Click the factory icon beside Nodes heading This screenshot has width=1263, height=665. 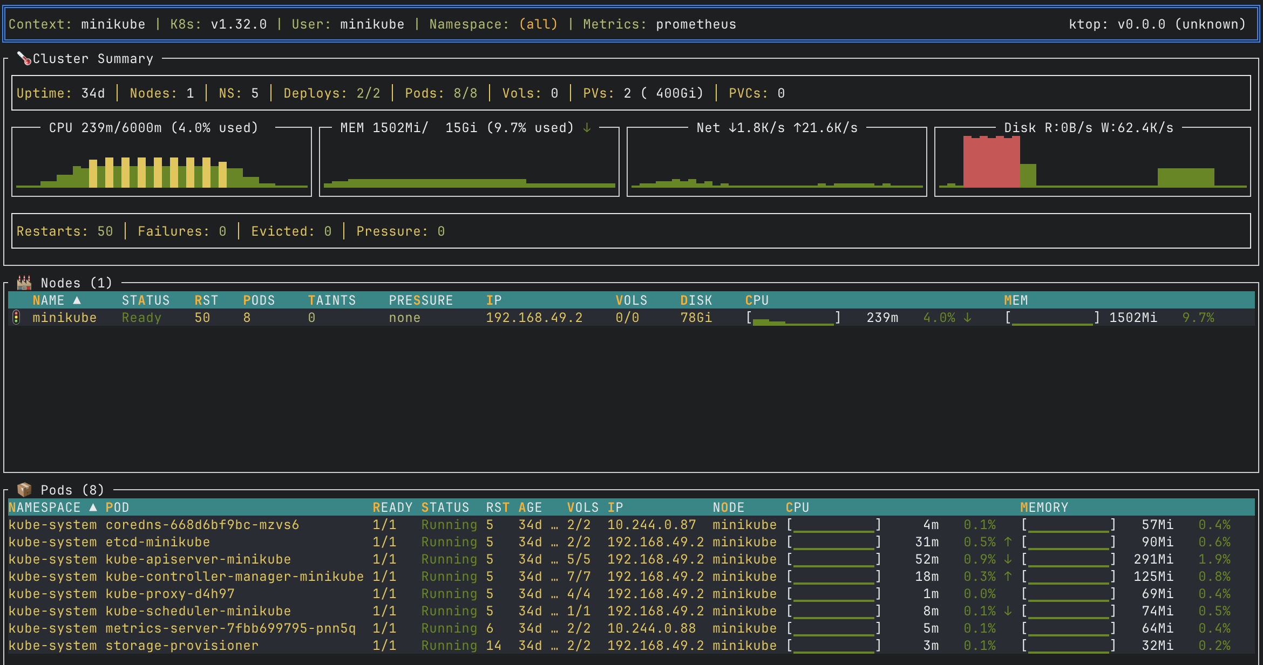pyautogui.click(x=24, y=282)
